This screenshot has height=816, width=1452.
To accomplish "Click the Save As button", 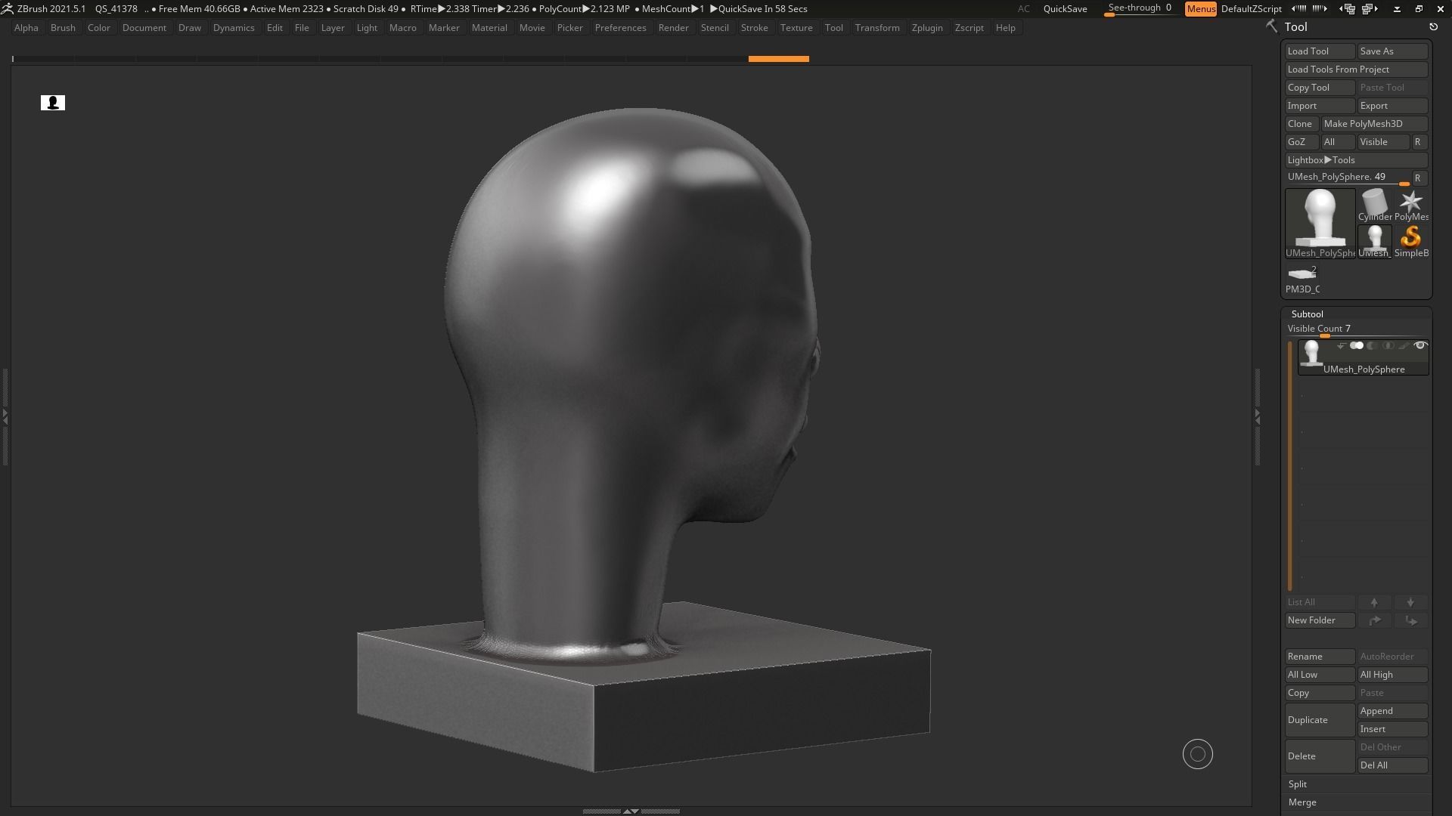I will pos(1393,51).
